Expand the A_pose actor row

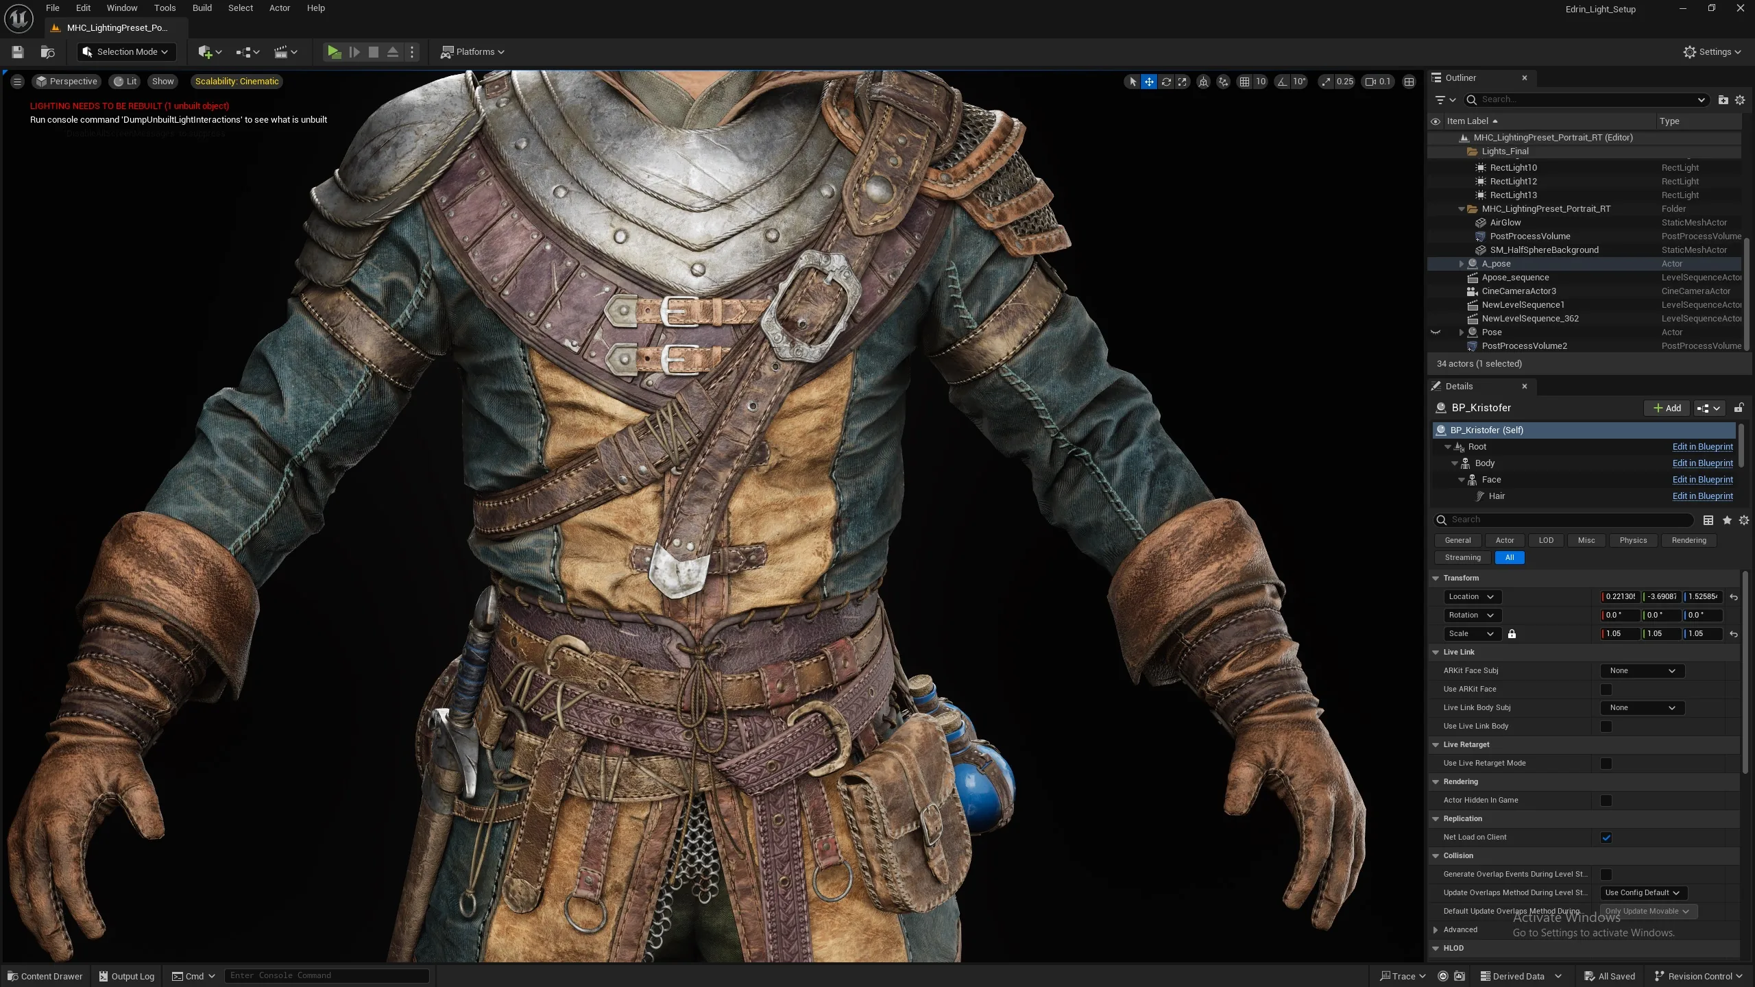(1461, 264)
